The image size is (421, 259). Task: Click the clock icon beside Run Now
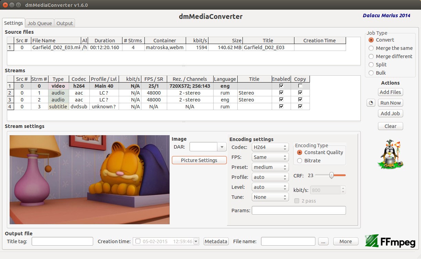point(370,103)
